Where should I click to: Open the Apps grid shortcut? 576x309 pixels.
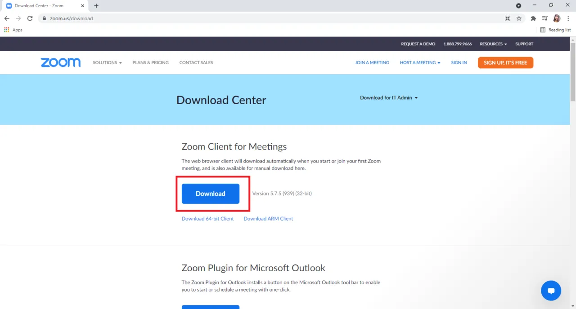click(13, 30)
